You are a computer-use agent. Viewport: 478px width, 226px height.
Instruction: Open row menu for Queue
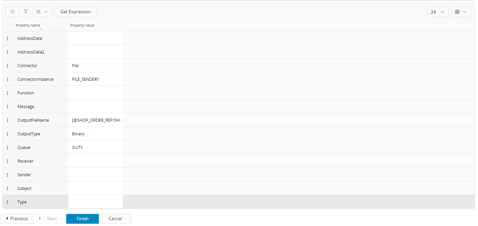click(8, 148)
